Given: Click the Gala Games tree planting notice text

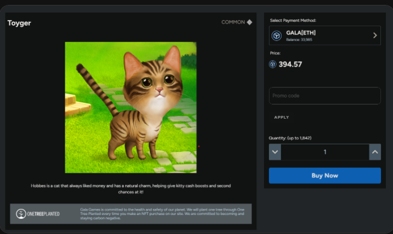Looking at the screenshot, I should [x=162, y=214].
